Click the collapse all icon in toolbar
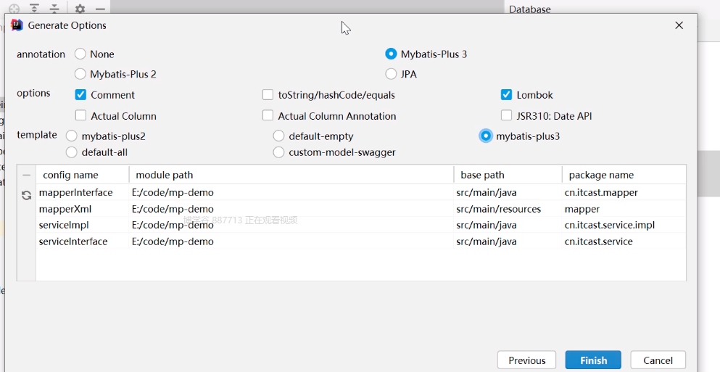 click(54, 9)
